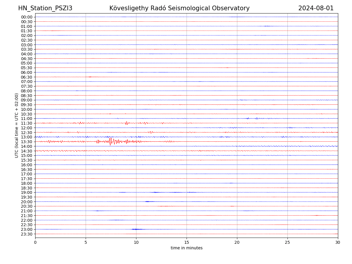Click the 13:30 time row label
This screenshot has width=352, height=264.
[x=26, y=142]
